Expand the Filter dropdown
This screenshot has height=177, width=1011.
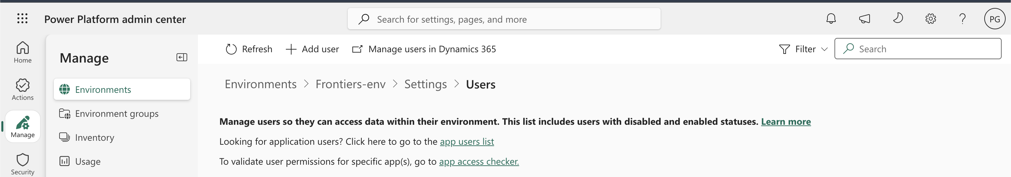[803, 49]
